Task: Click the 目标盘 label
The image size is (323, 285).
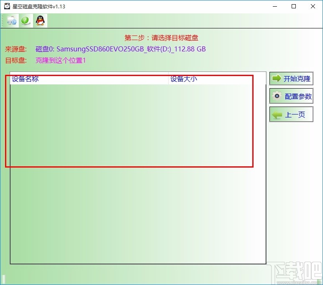Action: point(15,60)
